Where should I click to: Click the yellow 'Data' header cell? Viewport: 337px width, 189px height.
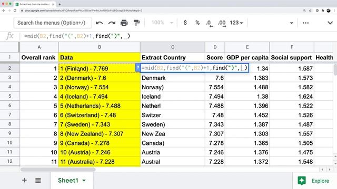click(100, 57)
